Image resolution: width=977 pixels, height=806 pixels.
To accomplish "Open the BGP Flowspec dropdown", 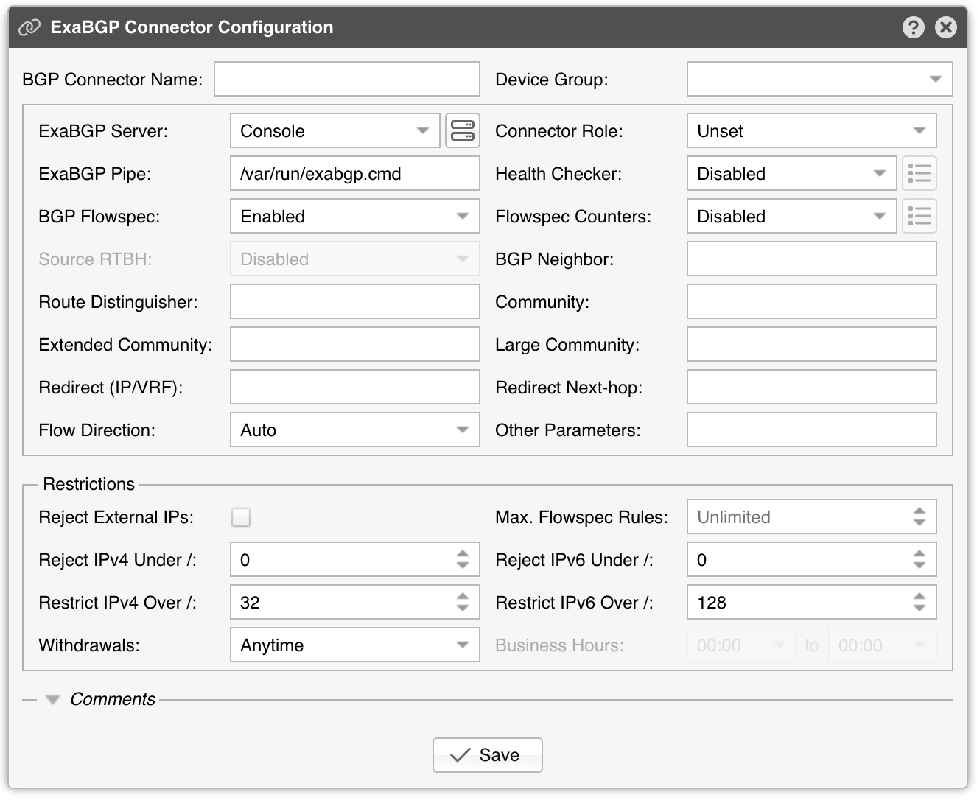I will [x=355, y=217].
